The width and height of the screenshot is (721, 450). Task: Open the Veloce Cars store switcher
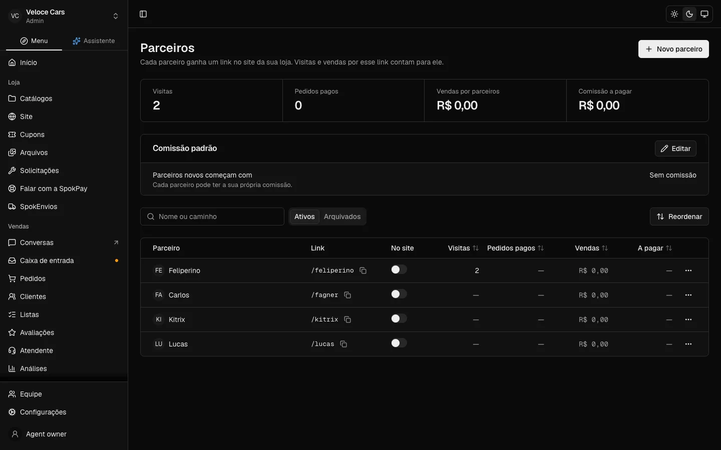[64, 16]
